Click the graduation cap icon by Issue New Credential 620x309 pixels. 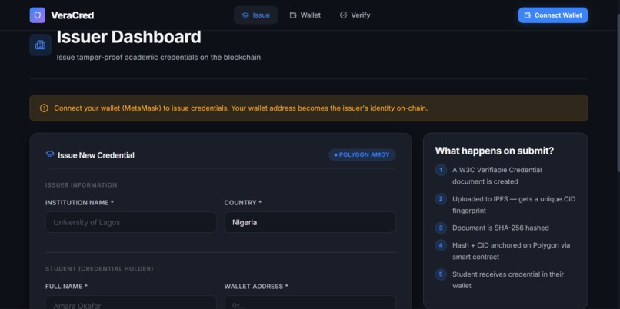pyautogui.click(x=50, y=154)
